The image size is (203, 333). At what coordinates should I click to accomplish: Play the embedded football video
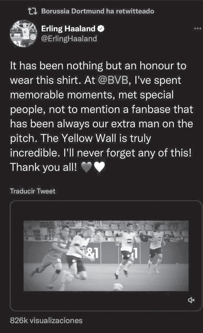point(106,256)
